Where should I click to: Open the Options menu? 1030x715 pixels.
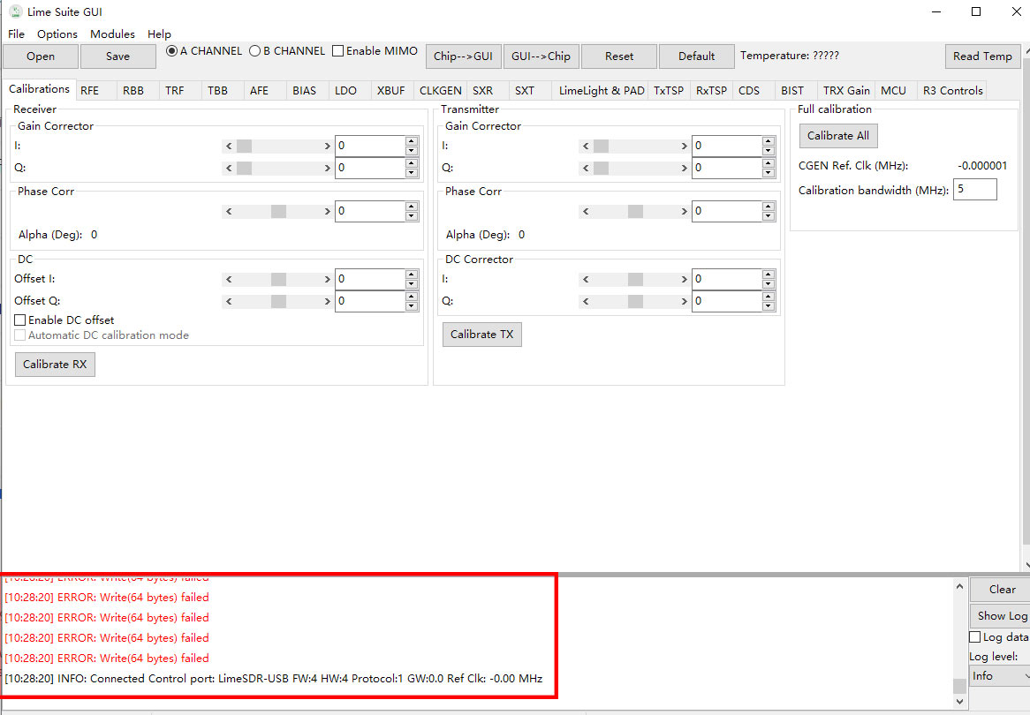pyautogui.click(x=57, y=34)
